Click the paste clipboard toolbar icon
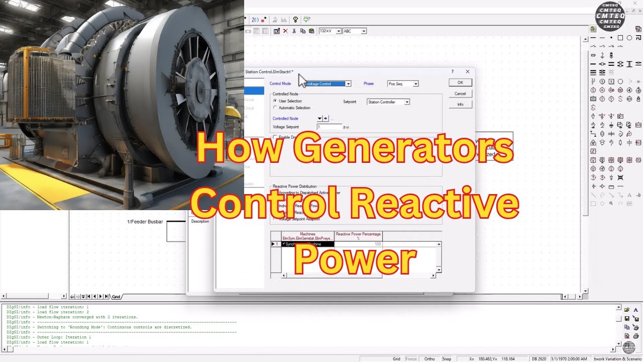 [311, 31]
